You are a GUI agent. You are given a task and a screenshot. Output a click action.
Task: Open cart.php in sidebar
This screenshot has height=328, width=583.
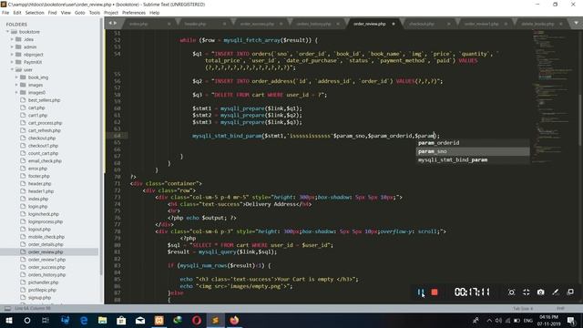[36, 108]
